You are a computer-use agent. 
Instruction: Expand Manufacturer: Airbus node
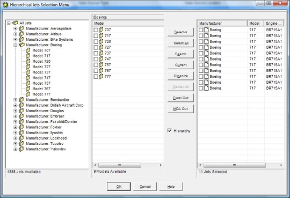pyautogui.click(x=16, y=34)
